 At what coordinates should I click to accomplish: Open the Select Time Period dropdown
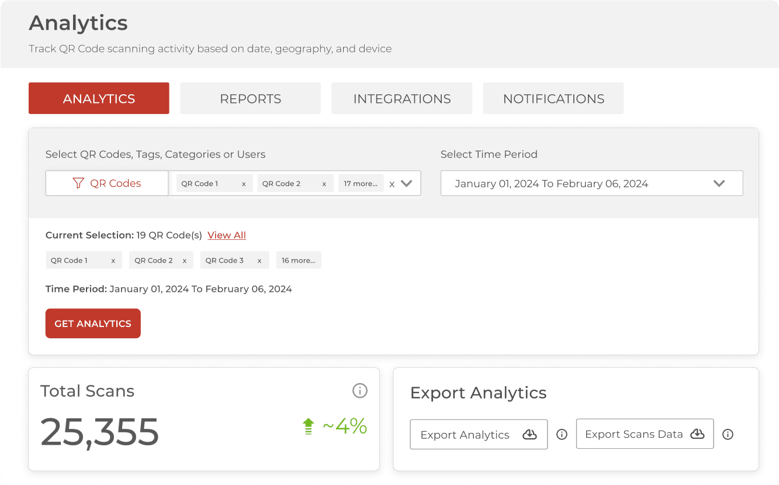(x=591, y=183)
